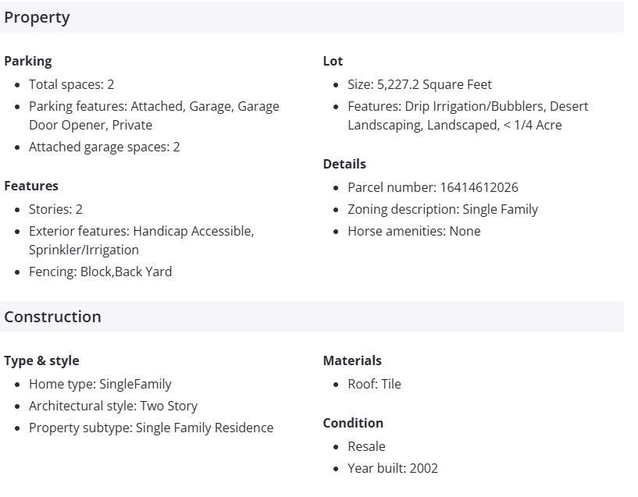The width and height of the screenshot is (638, 497).
Task: Click 'Home type: SingleFamily' entry
Action: point(100,384)
